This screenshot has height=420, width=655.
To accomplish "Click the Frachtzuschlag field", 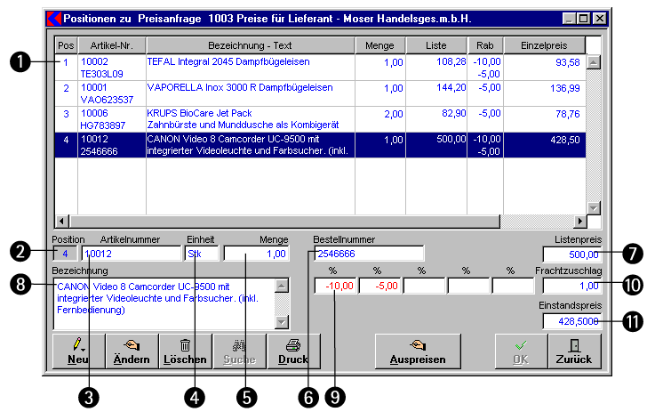I will [x=572, y=286].
